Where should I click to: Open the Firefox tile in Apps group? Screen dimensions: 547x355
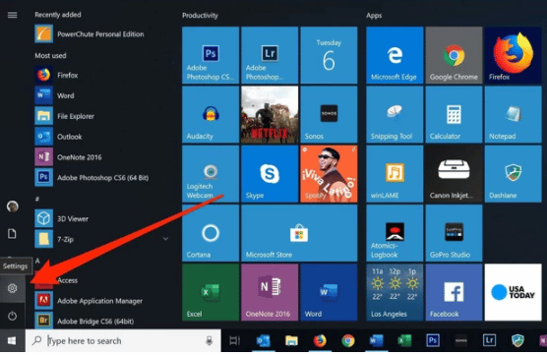pyautogui.click(x=513, y=55)
